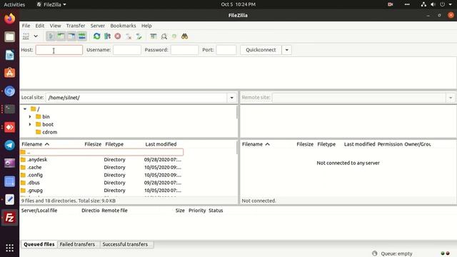Image resolution: width=457 pixels, height=257 pixels.
Task: Show Applications grid in dock
Action: click(9, 248)
